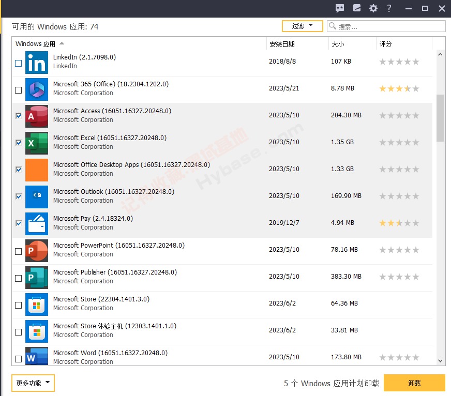Click the search magnifier icon
This screenshot has height=396, width=451.
coord(333,26)
